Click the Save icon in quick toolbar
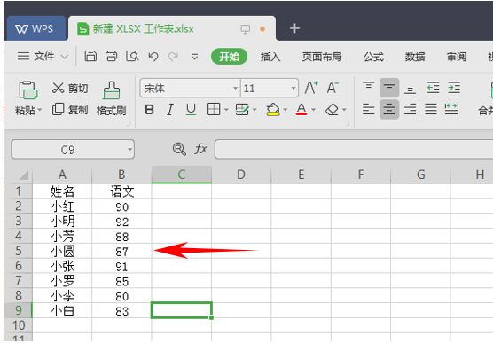 90,56
